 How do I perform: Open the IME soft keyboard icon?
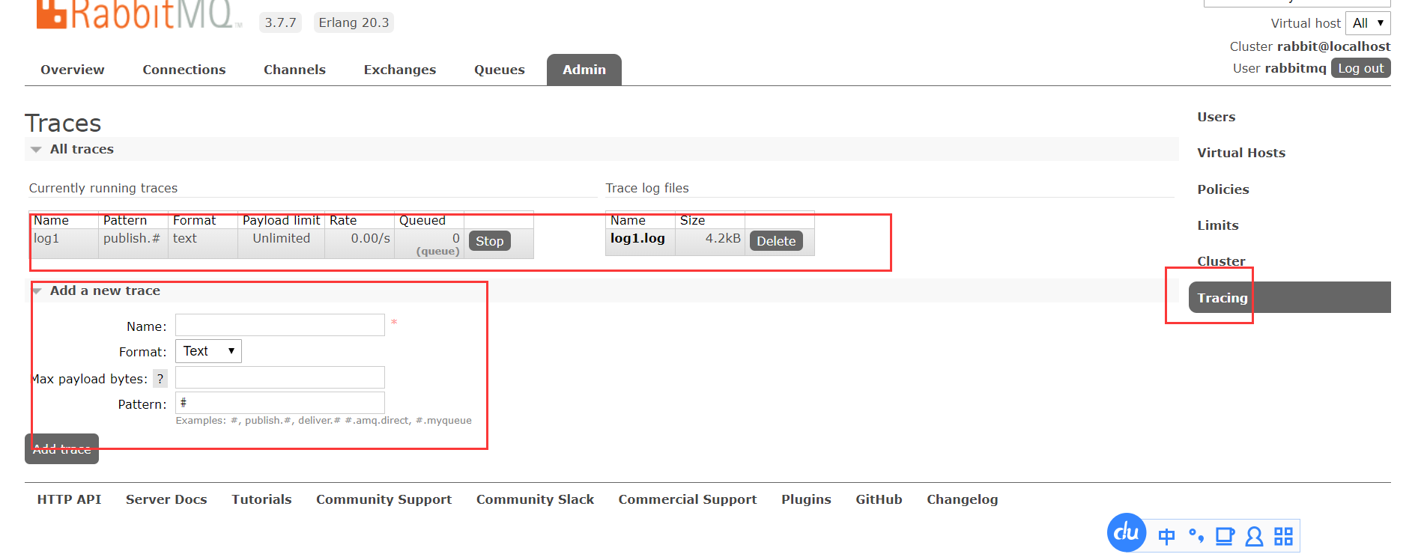(x=1225, y=536)
